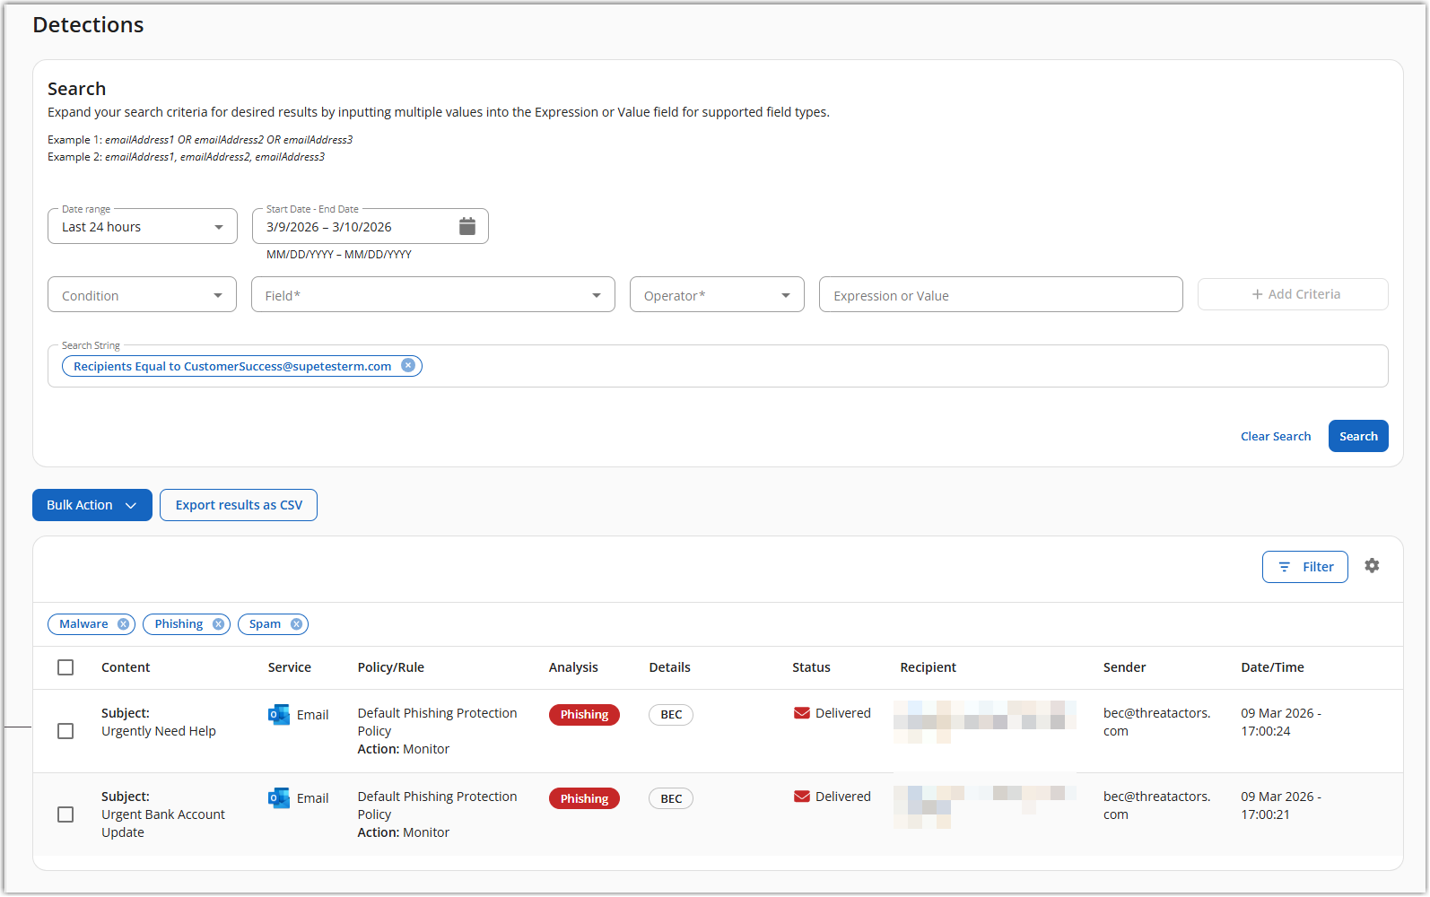Open the Bulk Action menu
The height and width of the screenshot is (897, 1430).
click(x=92, y=505)
